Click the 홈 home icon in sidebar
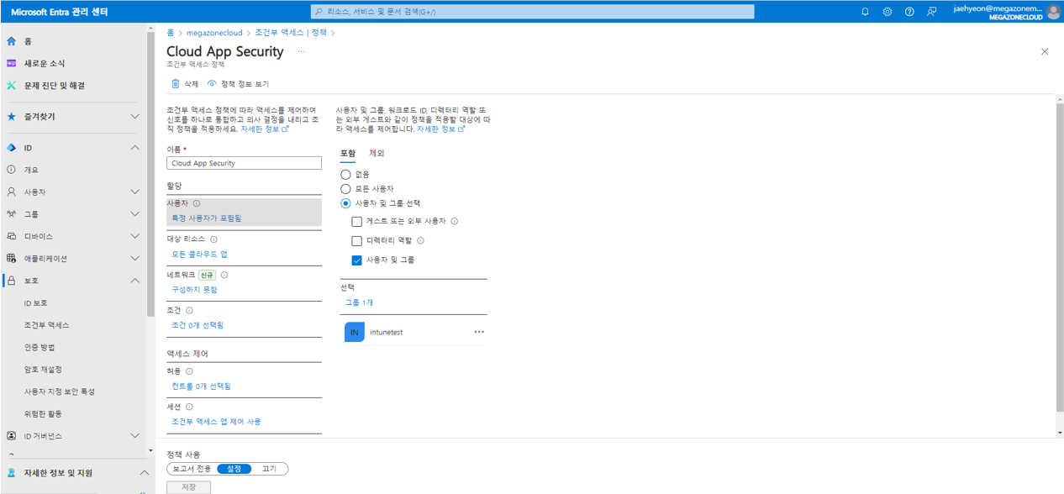Image resolution: width=1064 pixels, height=494 pixels. click(x=11, y=41)
